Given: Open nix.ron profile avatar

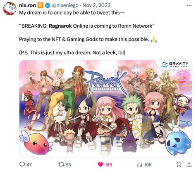Looking at the screenshot, I should (x=10, y=8).
